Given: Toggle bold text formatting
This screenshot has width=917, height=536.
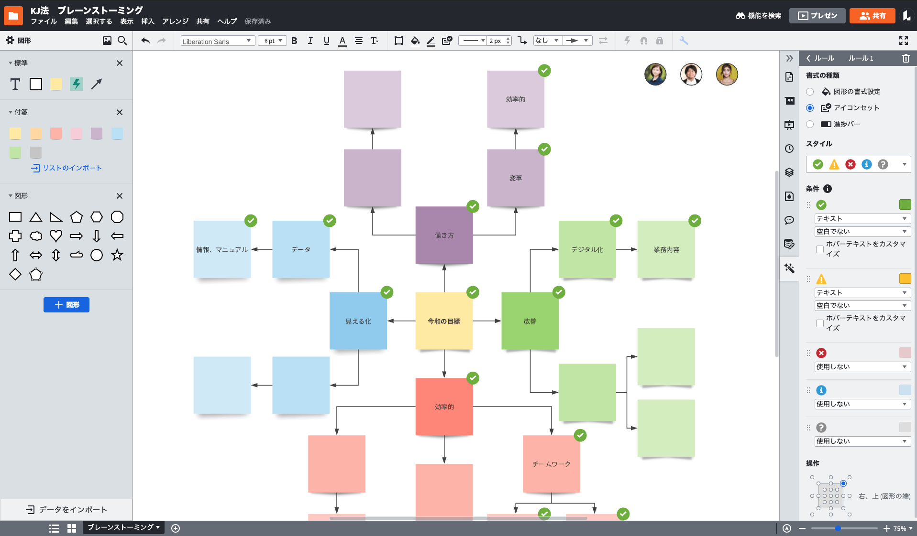Looking at the screenshot, I should 294,41.
